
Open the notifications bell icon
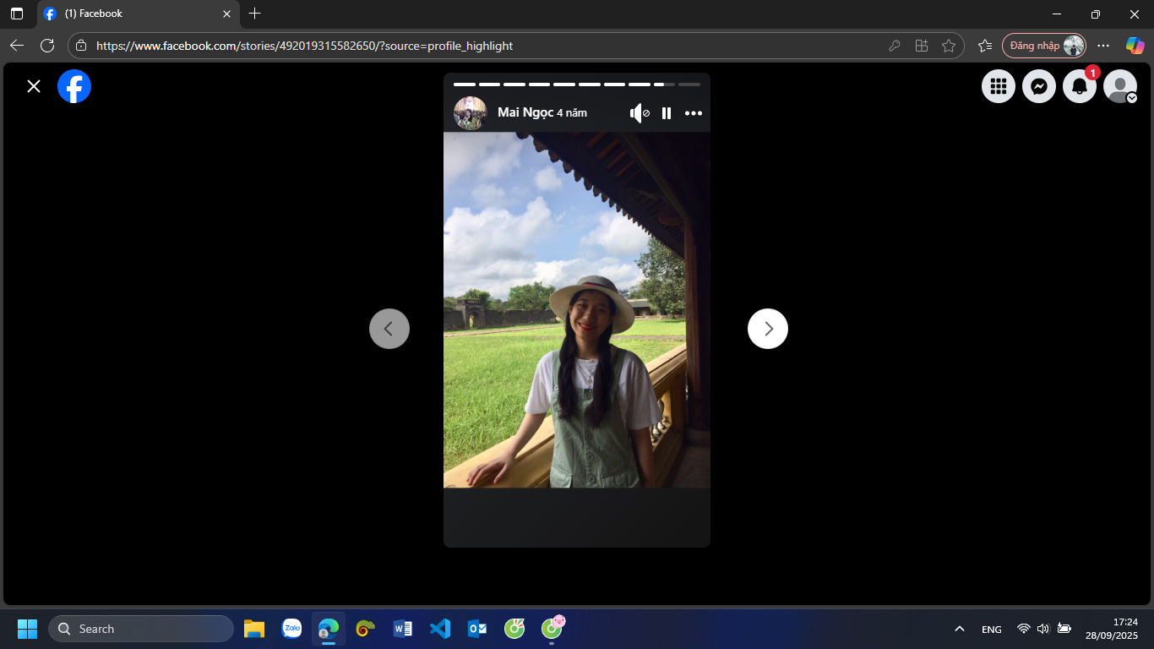click(x=1080, y=86)
